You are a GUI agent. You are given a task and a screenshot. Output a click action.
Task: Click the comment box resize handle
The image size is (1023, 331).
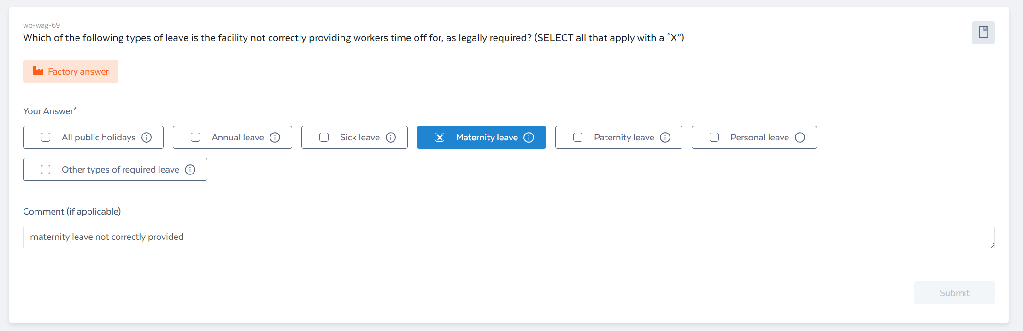(991, 245)
